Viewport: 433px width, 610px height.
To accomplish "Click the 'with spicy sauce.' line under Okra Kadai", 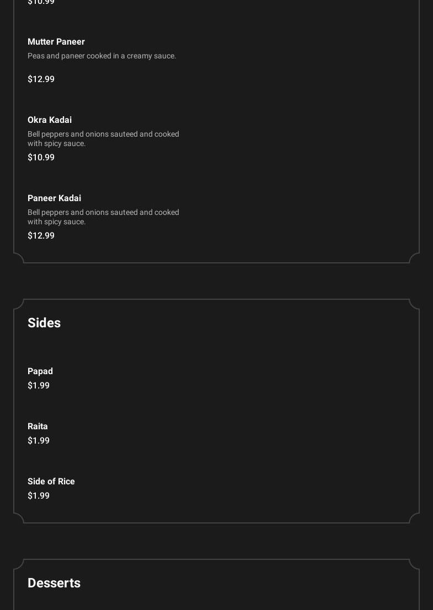I will pos(57,143).
